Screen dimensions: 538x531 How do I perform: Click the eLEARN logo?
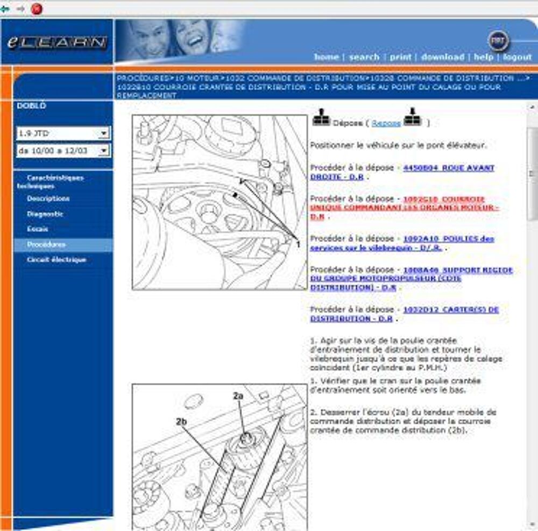tap(57, 43)
